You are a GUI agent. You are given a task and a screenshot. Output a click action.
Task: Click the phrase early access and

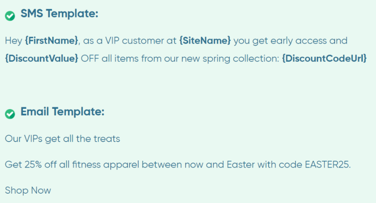pyautogui.click(x=309, y=41)
